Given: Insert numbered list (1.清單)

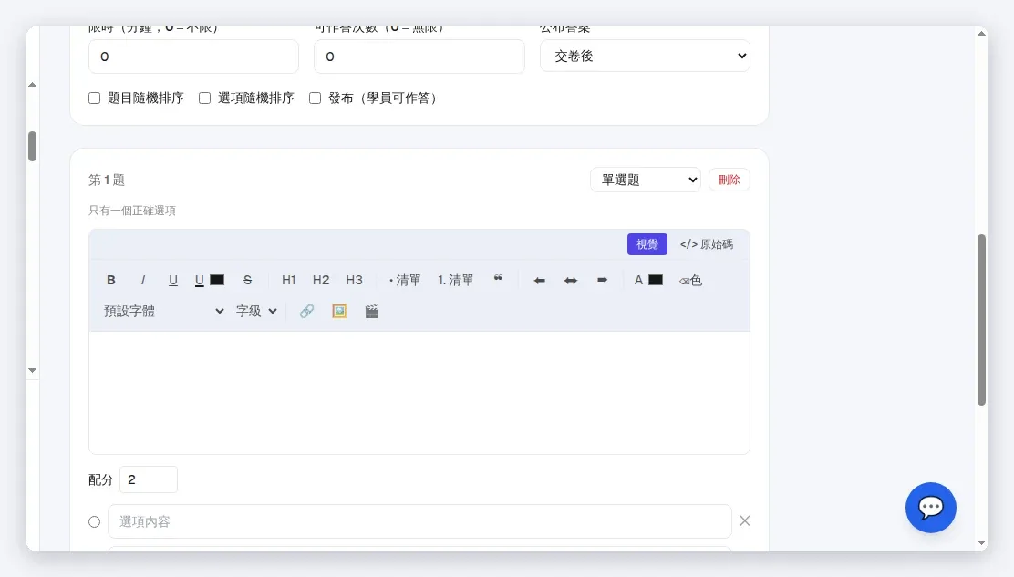Looking at the screenshot, I should 456,280.
